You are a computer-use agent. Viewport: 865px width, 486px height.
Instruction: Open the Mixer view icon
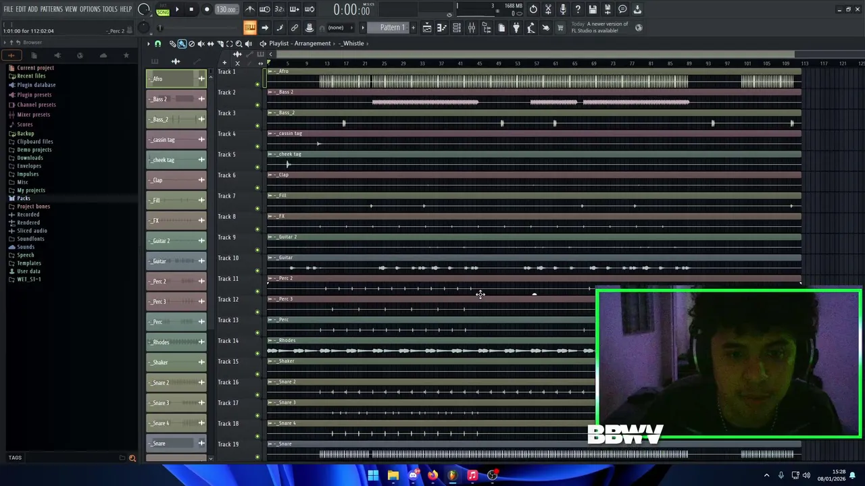click(x=472, y=28)
